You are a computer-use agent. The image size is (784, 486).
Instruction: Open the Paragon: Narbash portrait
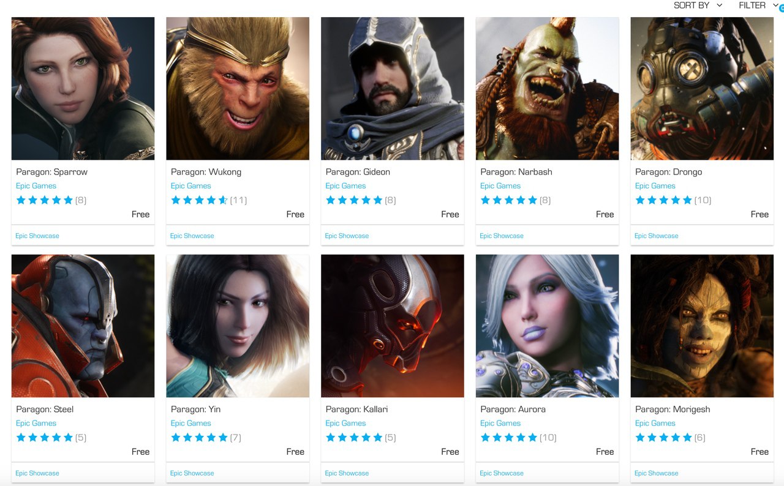tap(547, 88)
